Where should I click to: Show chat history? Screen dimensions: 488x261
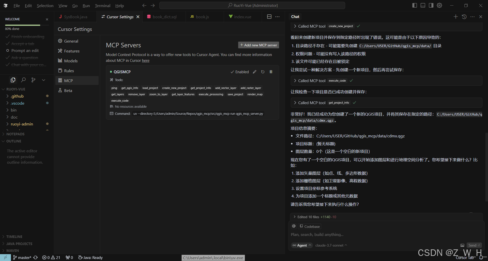click(x=464, y=17)
